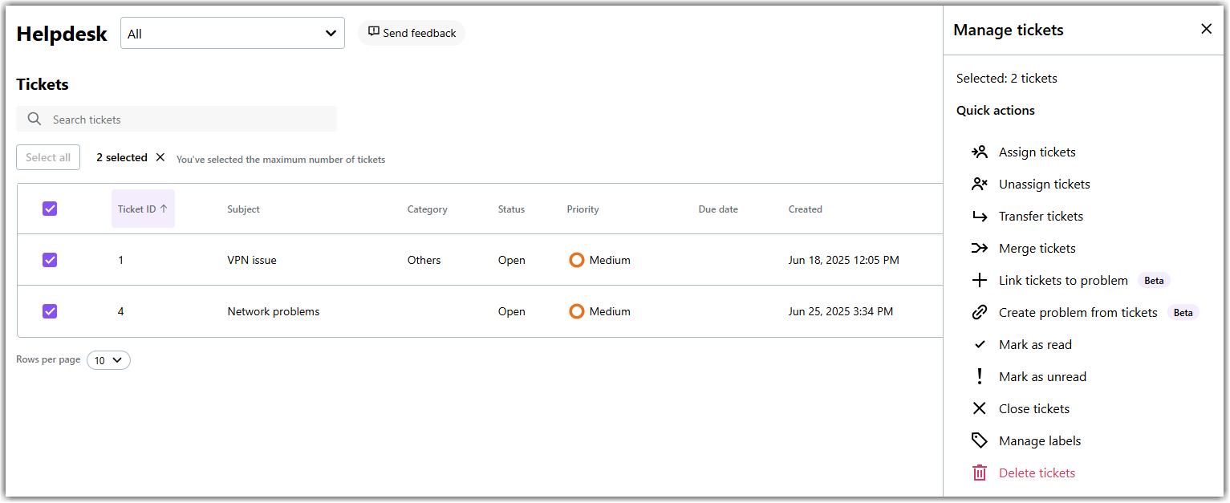
Task: Click the Create problem from tickets link icon
Action: point(979,312)
